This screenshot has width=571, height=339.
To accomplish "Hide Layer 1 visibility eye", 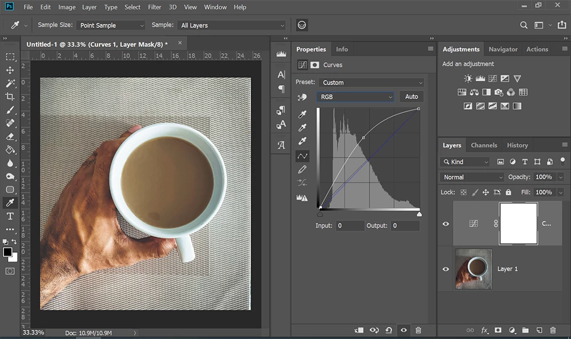I will coord(446,269).
